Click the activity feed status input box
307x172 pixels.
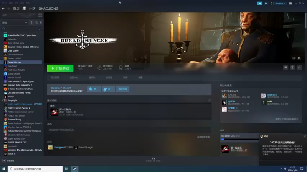coord(129,130)
